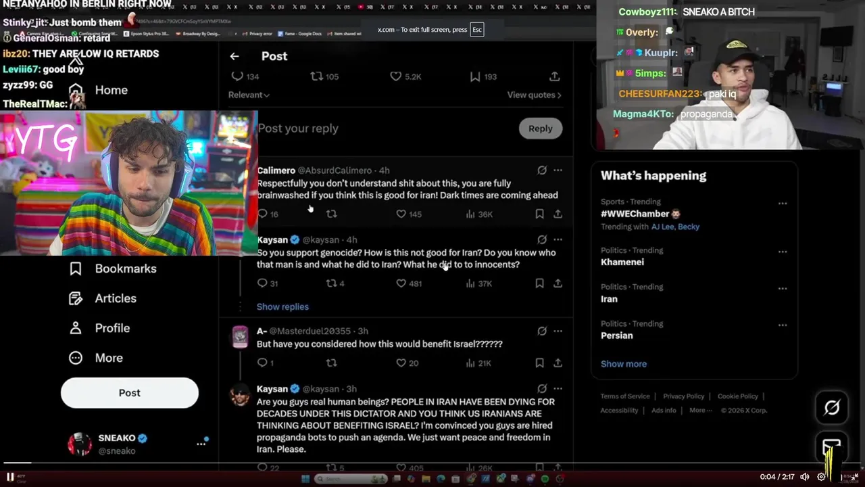865x487 pixels.
Task: View analytics for 36K views reply
Action: [479, 214]
